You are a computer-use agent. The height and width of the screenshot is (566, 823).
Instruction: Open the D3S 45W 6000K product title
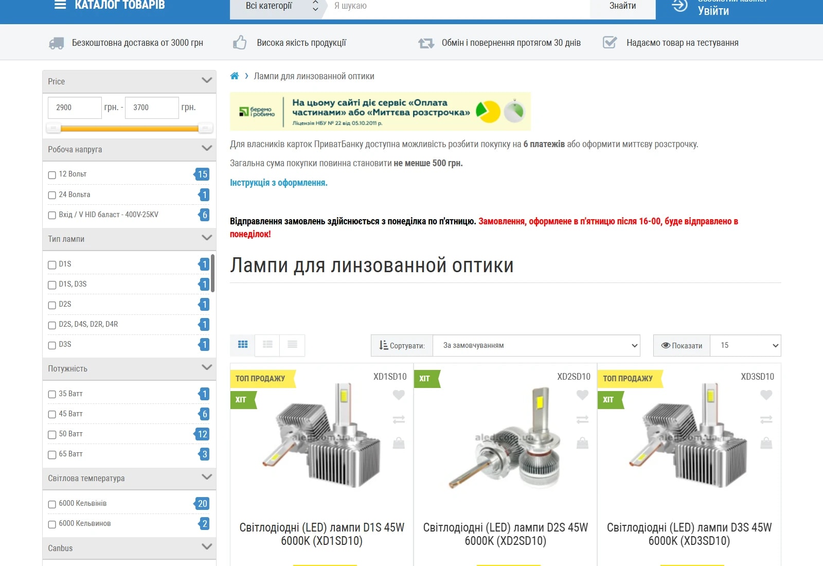tap(689, 534)
